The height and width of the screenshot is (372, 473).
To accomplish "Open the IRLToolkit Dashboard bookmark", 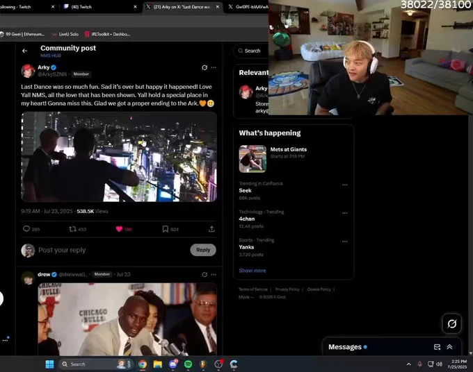I will pyautogui.click(x=107, y=34).
